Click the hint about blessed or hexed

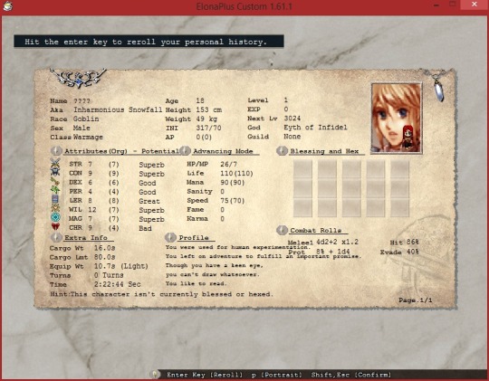click(x=161, y=294)
